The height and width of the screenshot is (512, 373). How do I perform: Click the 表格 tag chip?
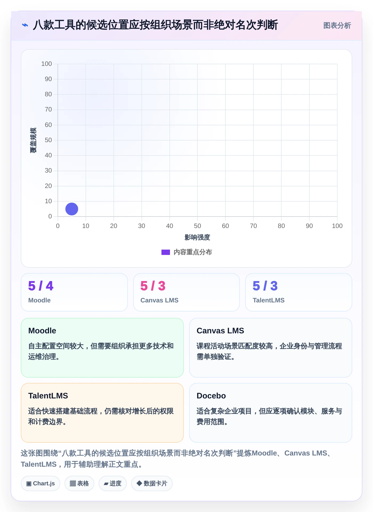(x=79, y=483)
